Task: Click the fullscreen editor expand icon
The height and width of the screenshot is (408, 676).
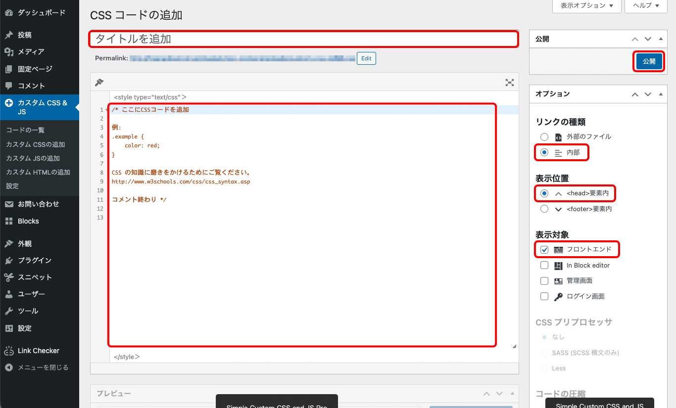Action: pyautogui.click(x=509, y=83)
